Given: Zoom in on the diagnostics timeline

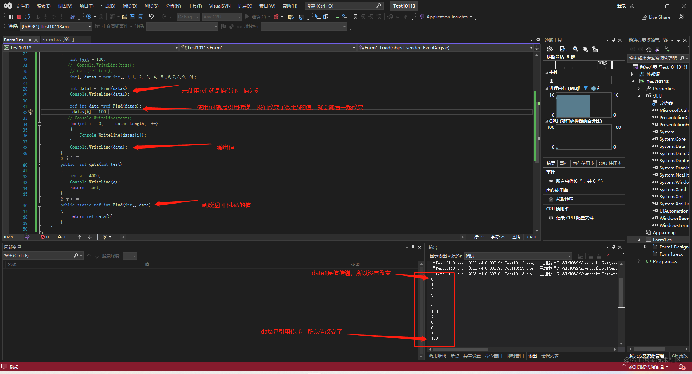Looking at the screenshot, I should [x=575, y=49].
